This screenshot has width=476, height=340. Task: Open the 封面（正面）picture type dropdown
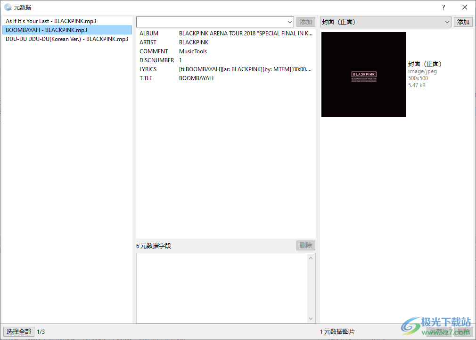pos(386,22)
